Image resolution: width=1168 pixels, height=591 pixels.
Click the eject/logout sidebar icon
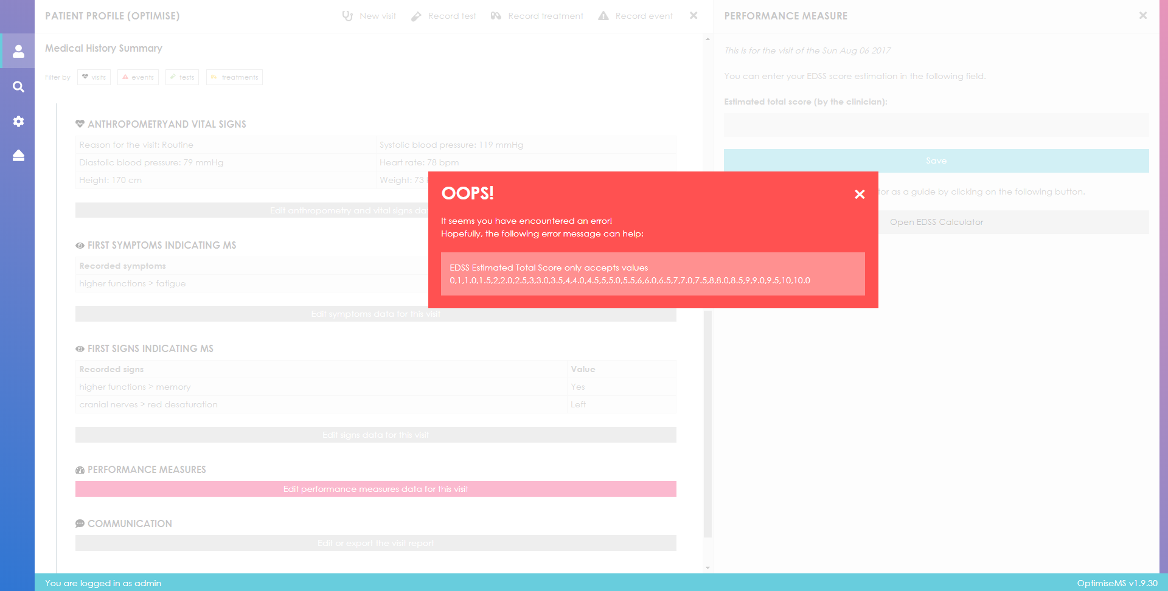pyautogui.click(x=18, y=156)
